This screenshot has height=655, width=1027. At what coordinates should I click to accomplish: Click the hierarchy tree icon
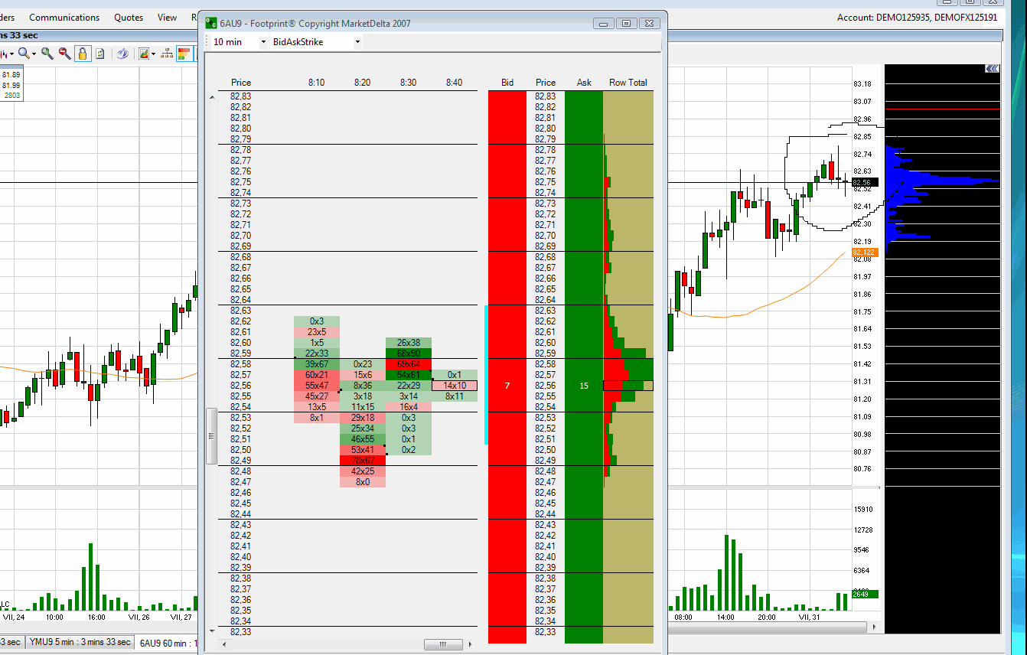click(166, 54)
